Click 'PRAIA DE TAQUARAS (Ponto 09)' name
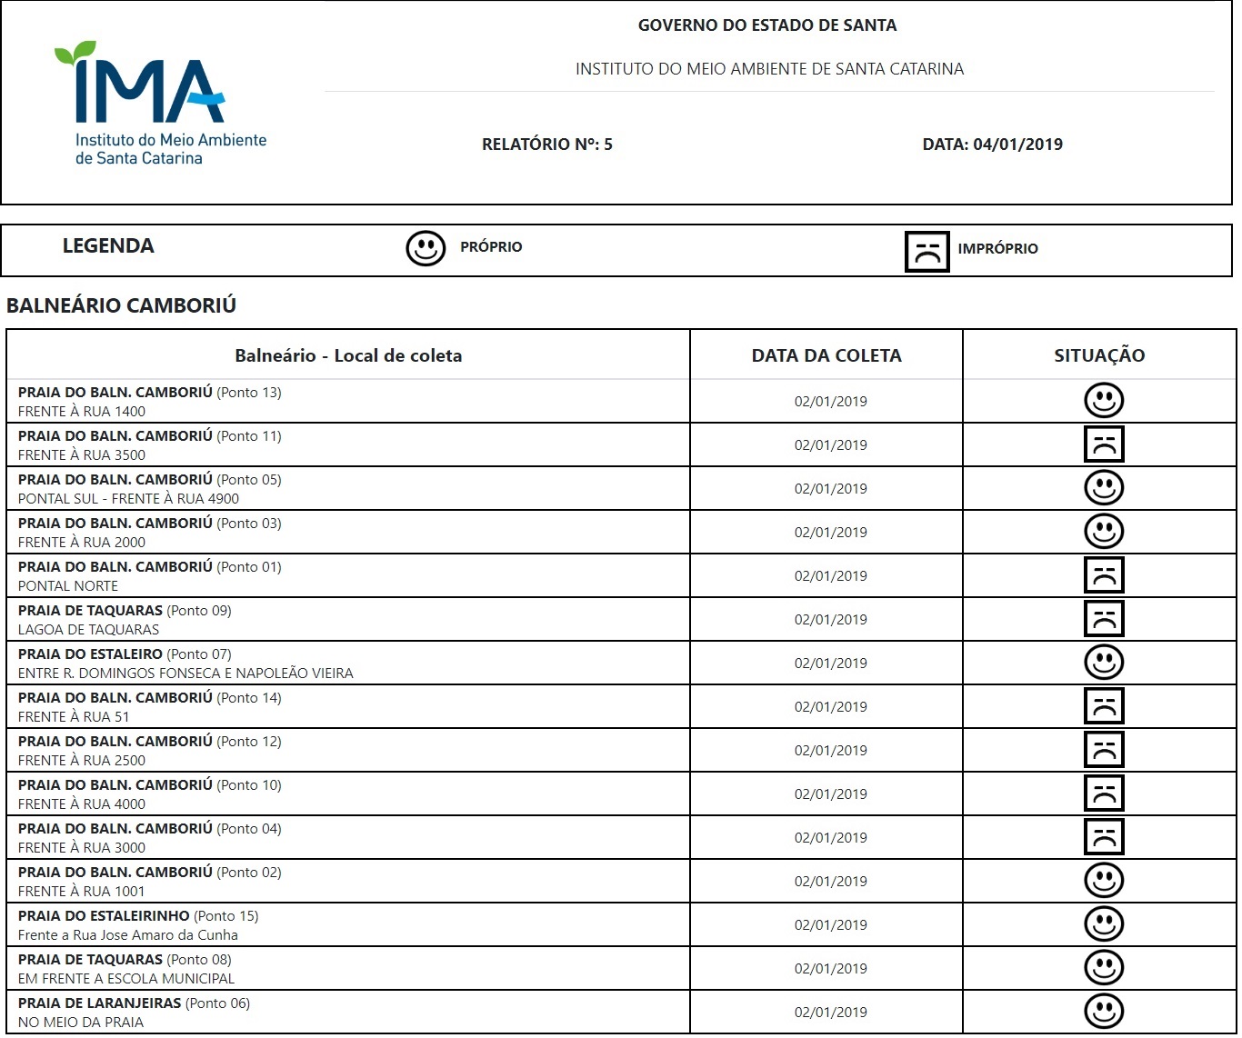The width and height of the screenshot is (1242, 1038). [x=125, y=610]
